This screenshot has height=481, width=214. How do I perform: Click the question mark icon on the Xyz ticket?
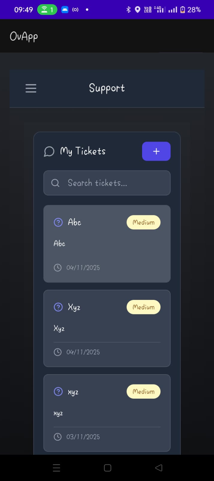[x=58, y=307]
